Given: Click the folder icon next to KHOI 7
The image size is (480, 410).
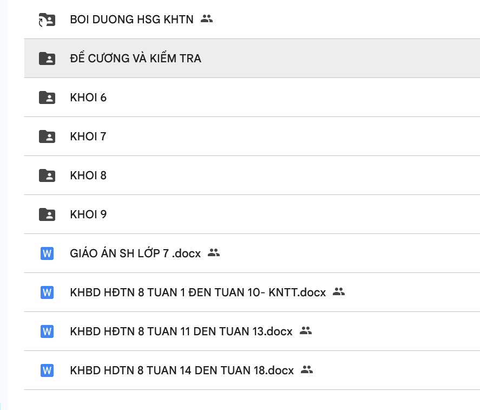Looking at the screenshot, I should pyautogui.click(x=47, y=136).
